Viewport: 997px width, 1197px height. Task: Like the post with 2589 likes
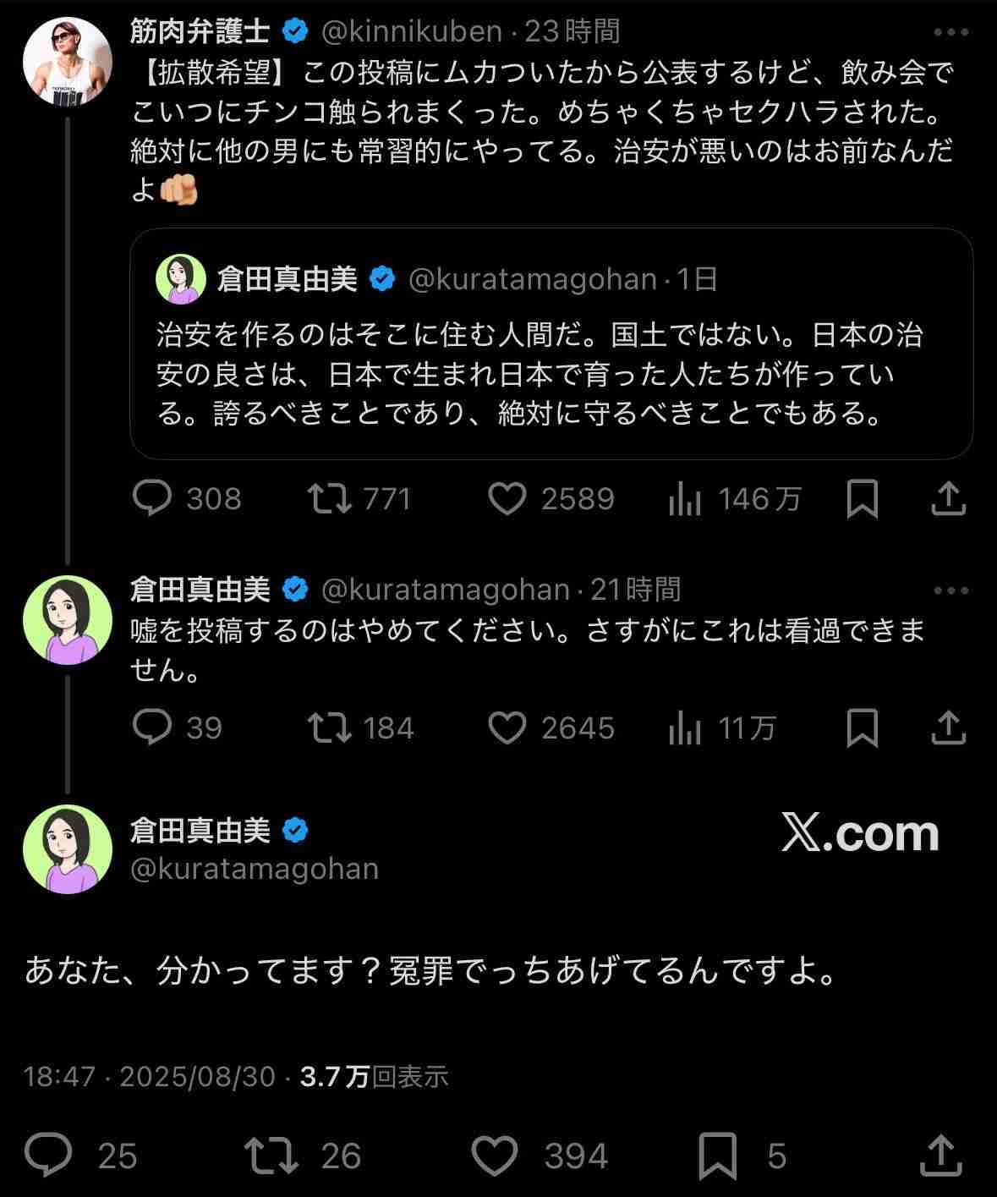pyautogui.click(x=507, y=499)
